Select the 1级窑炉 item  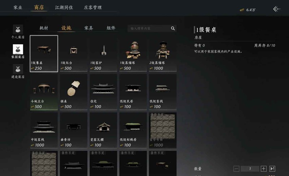point(103,53)
